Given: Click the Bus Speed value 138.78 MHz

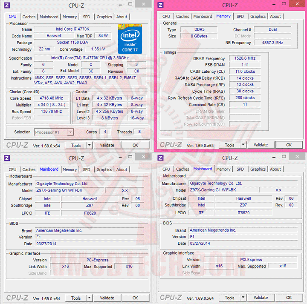Looking at the screenshot, I should [52, 112].
